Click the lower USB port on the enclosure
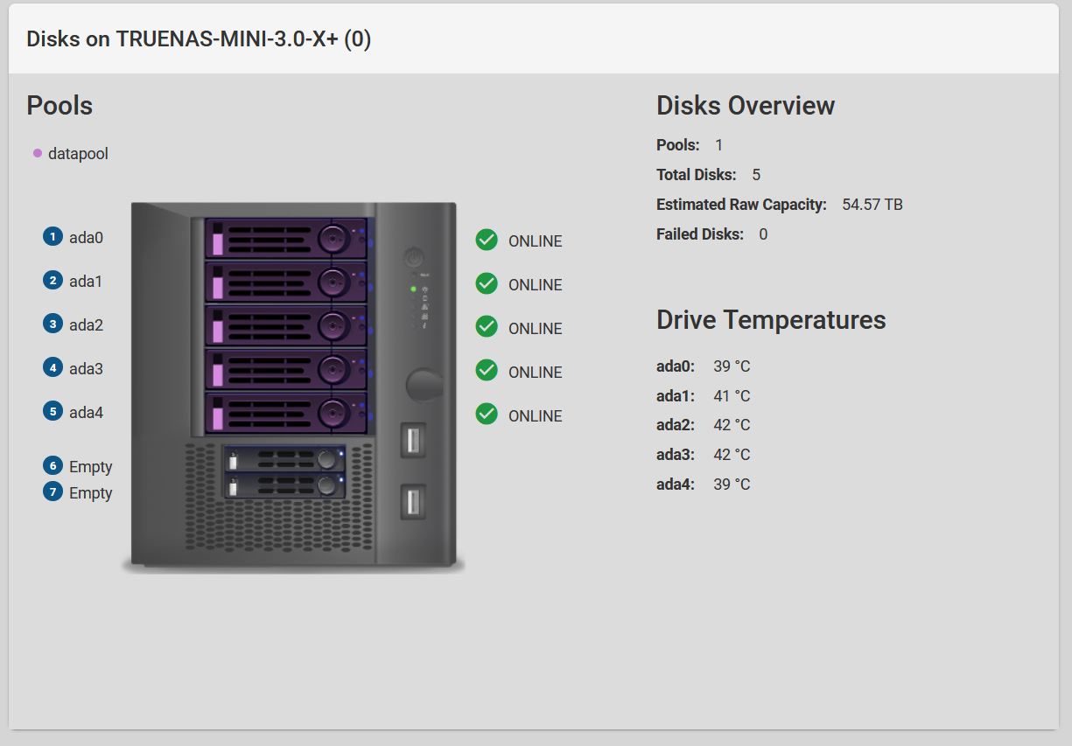The height and width of the screenshot is (746, 1072). tap(413, 501)
